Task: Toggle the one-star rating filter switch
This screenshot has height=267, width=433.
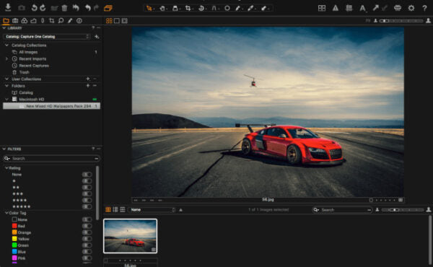Action: (87, 181)
